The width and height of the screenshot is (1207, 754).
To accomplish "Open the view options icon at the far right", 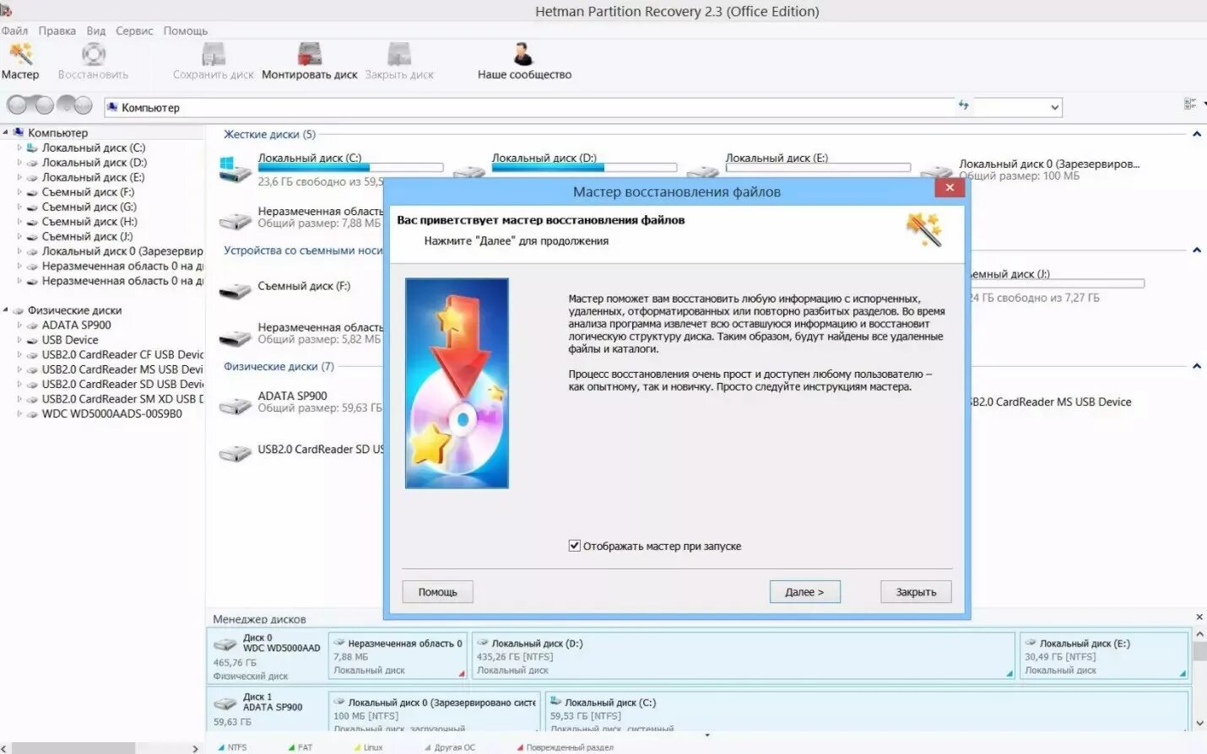I will [1189, 105].
